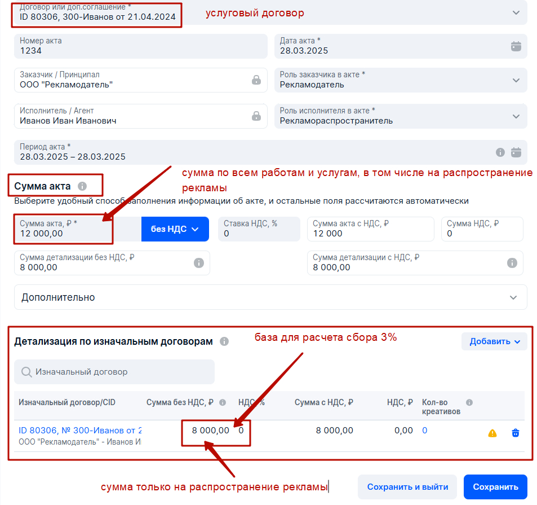Click the info icon beside Сумма акта heading
This screenshot has width=537, height=505.
(82, 186)
